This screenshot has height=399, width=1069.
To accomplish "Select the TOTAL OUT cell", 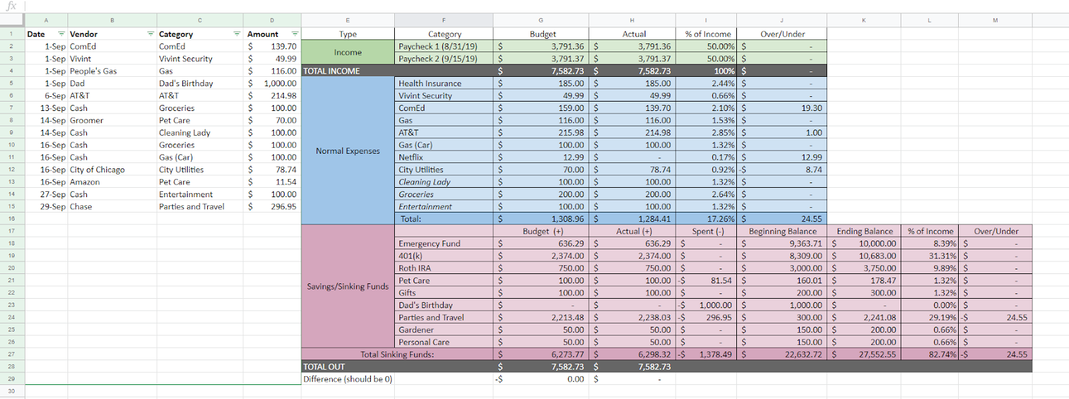I will (347, 366).
